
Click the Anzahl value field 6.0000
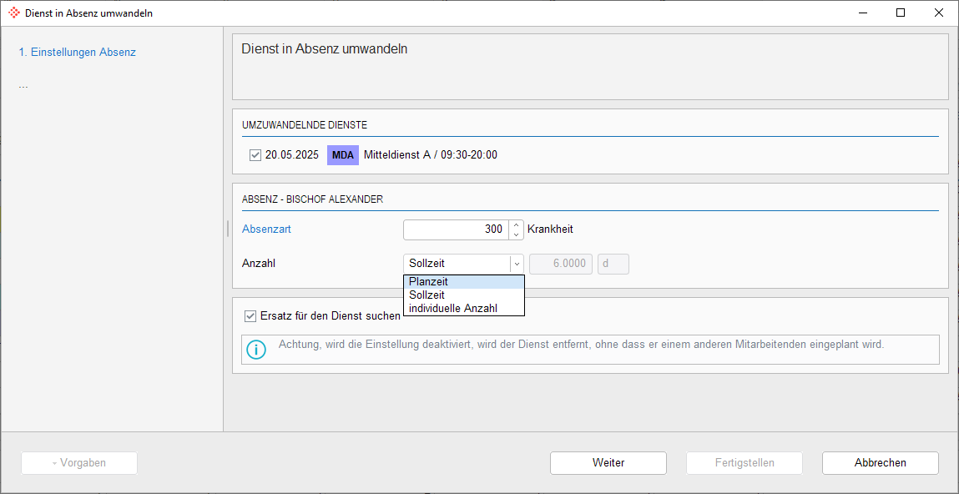click(561, 264)
